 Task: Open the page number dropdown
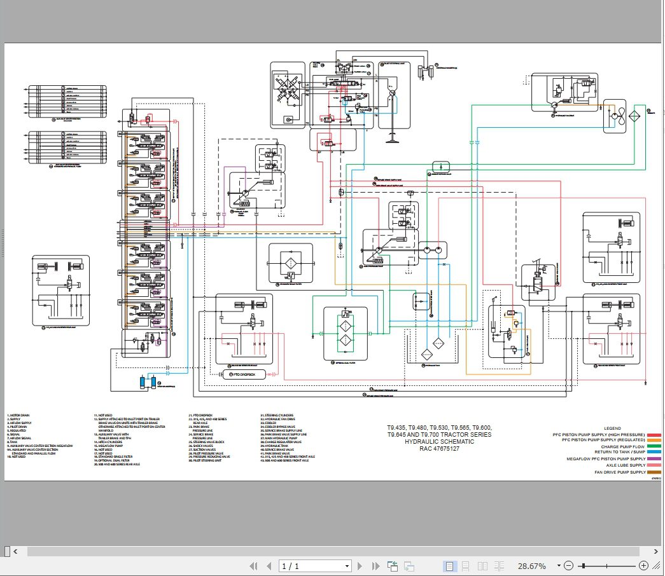[347, 566]
